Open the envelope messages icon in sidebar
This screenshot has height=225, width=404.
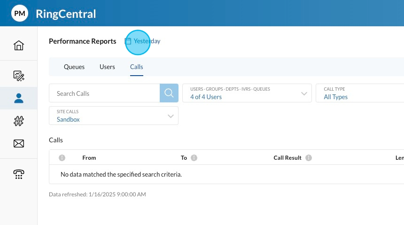tap(19, 144)
